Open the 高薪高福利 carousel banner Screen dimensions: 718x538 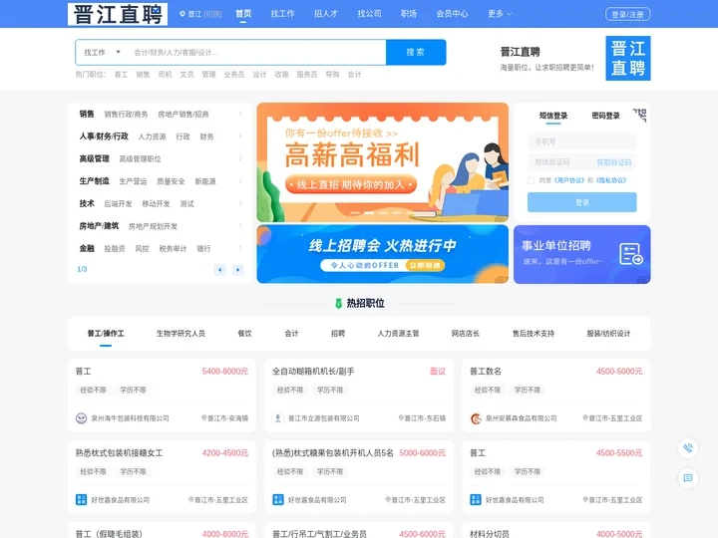(382, 162)
